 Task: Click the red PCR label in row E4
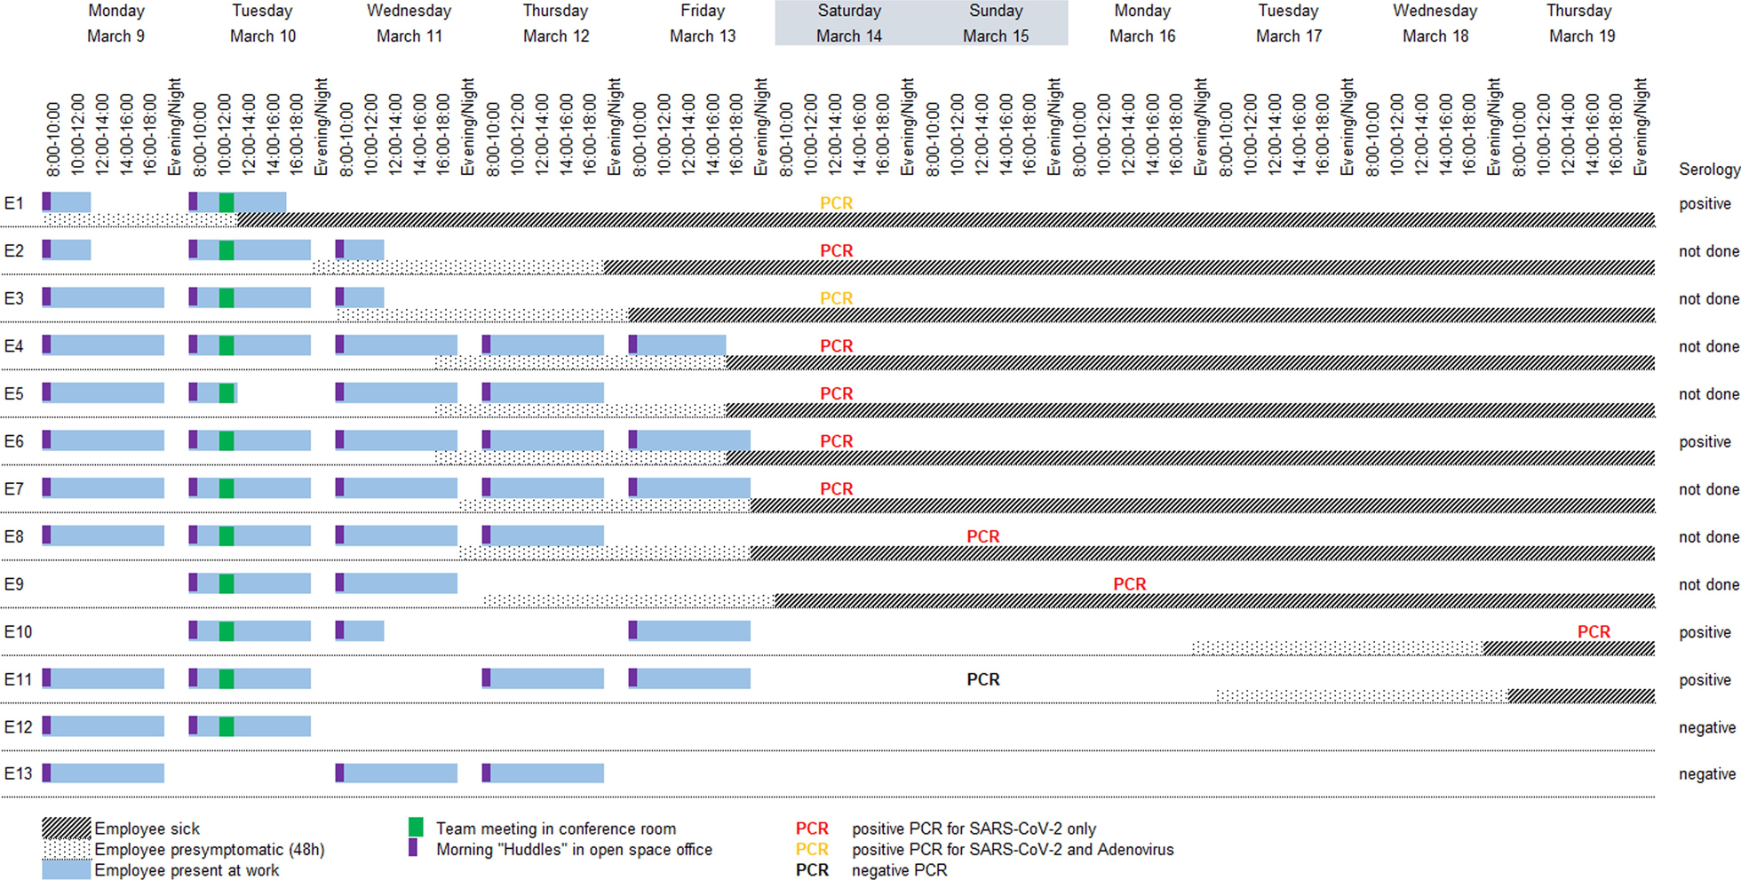tap(836, 346)
